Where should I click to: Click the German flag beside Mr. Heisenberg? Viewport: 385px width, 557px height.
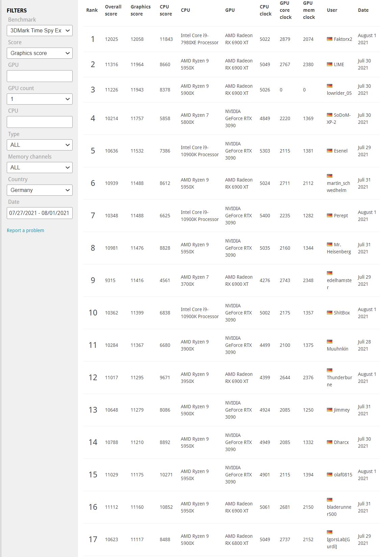[330, 244]
